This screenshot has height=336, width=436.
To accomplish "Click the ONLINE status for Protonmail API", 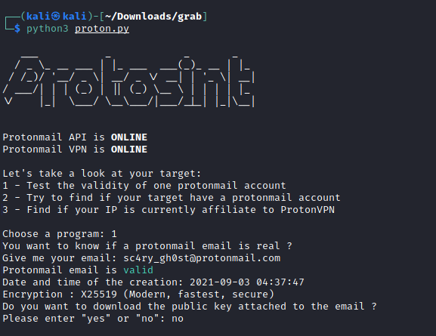I will click(x=129, y=137).
